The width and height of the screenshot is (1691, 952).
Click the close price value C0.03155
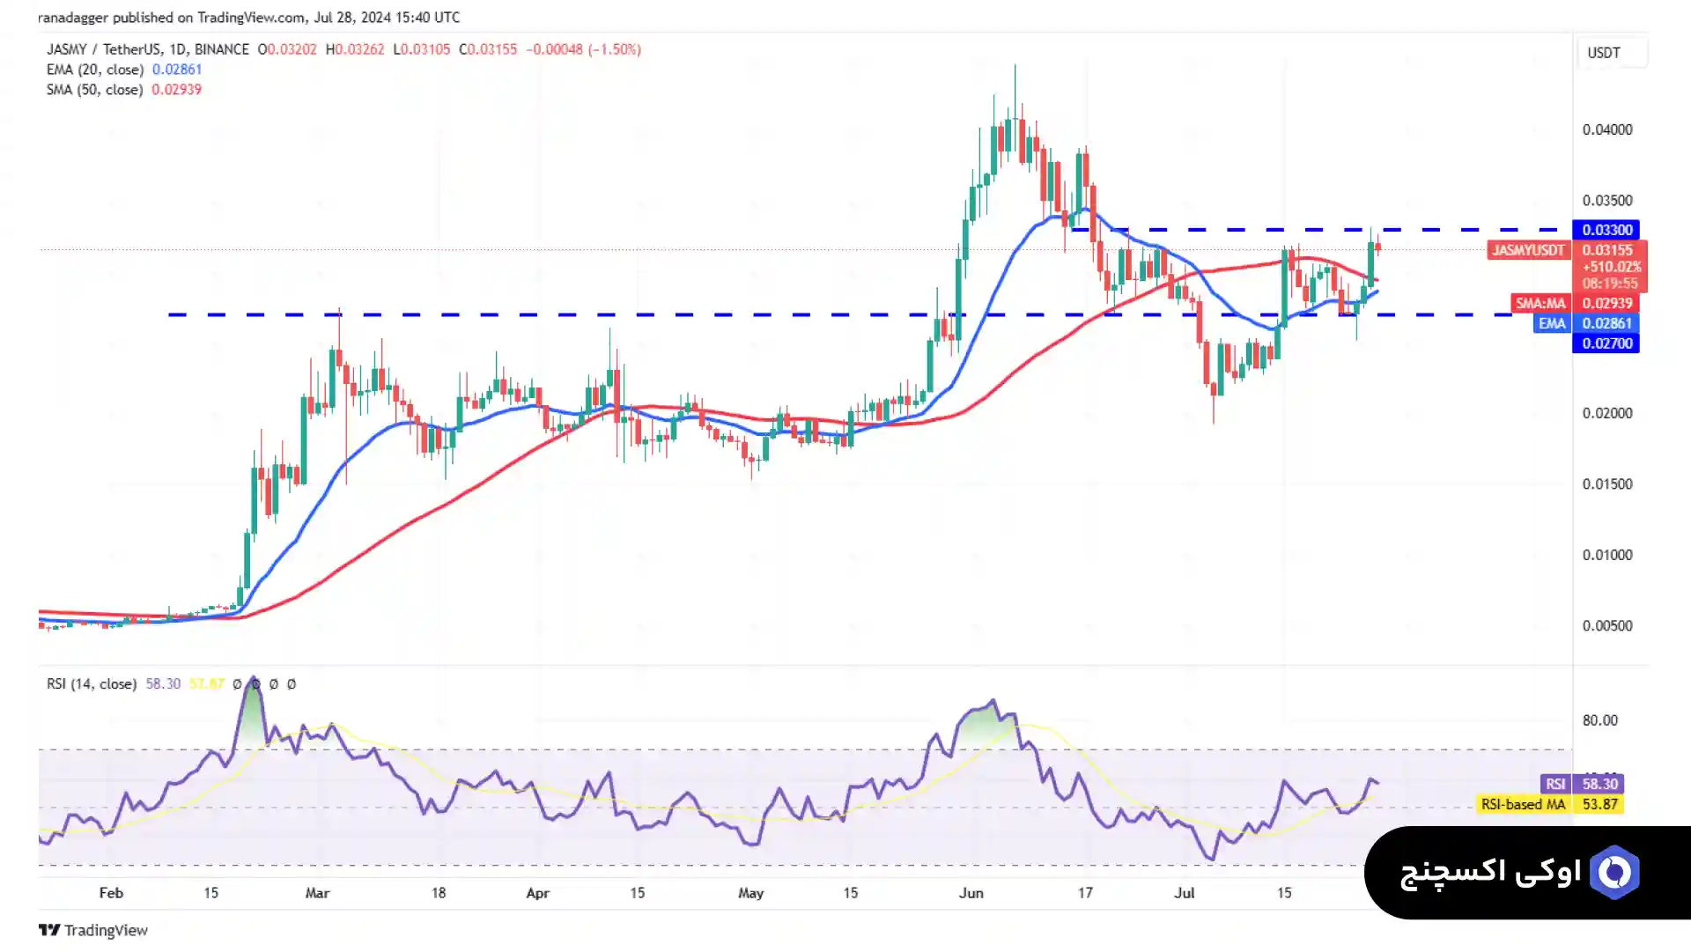click(488, 49)
